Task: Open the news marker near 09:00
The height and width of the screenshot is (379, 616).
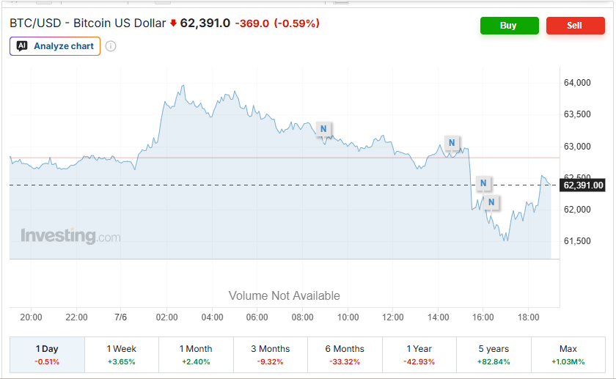Action: pyautogui.click(x=323, y=129)
